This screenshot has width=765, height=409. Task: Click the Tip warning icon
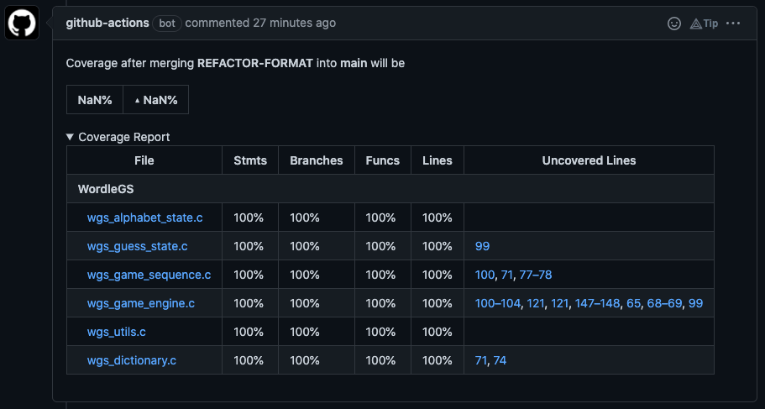(696, 24)
